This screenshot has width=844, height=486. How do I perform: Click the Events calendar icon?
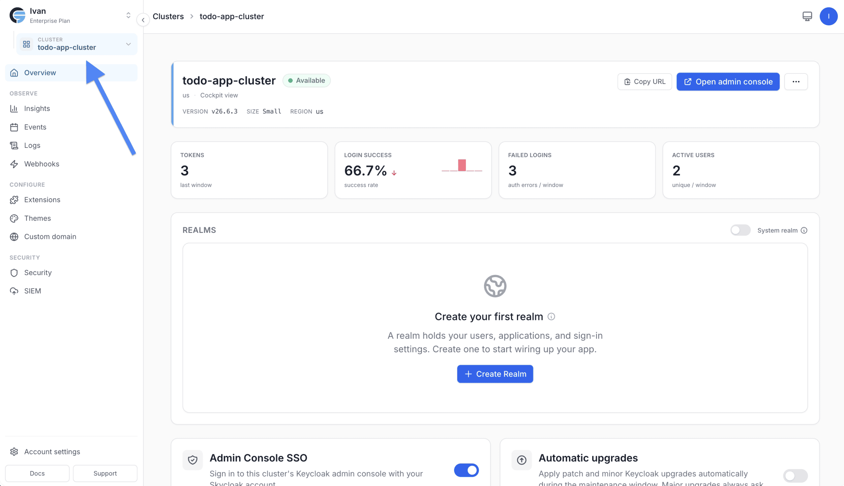[14, 127]
